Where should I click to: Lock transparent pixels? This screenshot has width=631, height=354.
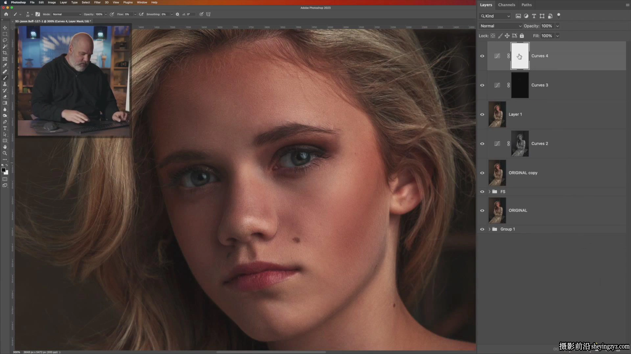[493, 36]
